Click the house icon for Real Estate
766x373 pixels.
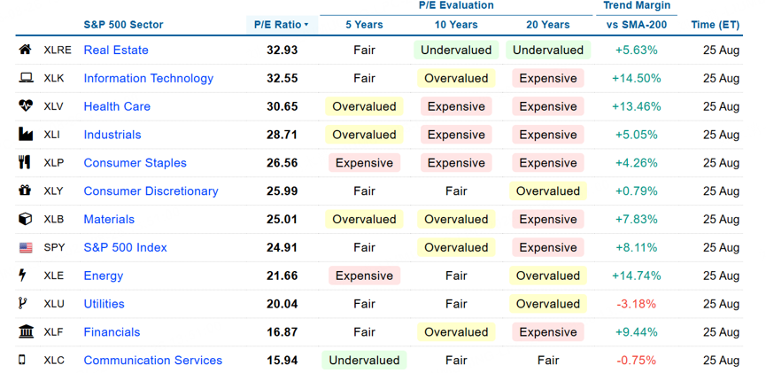[x=26, y=50]
